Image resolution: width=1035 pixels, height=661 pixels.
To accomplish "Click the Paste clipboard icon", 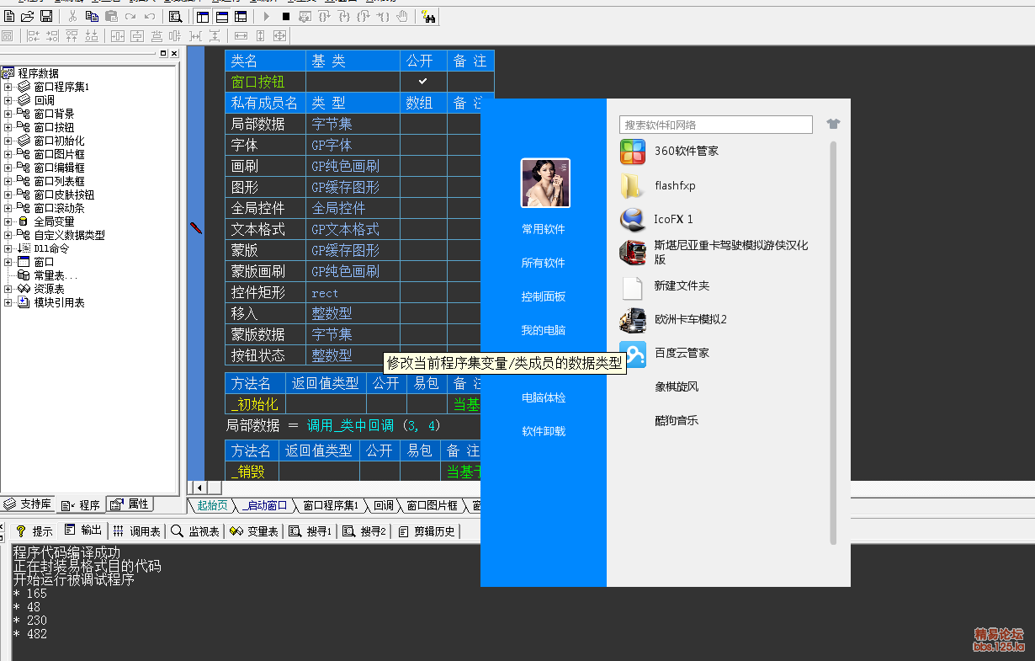I will [x=111, y=16].
